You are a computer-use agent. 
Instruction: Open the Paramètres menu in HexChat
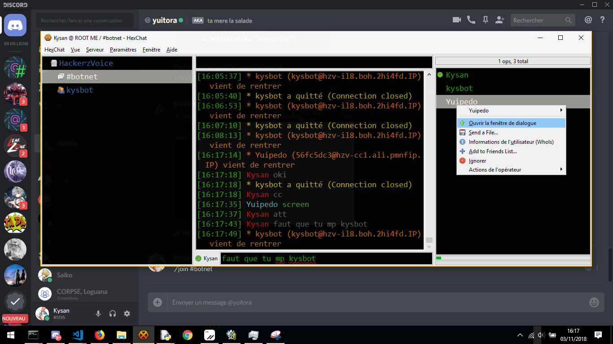(123, 50)
